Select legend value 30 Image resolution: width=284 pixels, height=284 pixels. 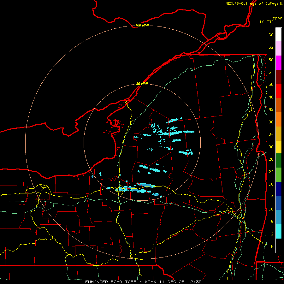(x=271, y=147)
